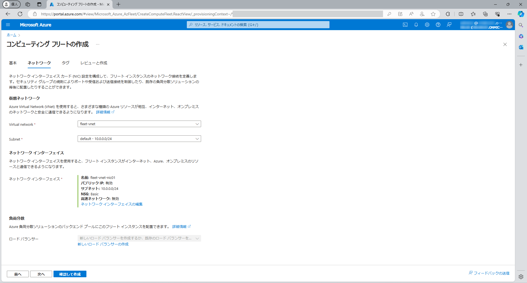Go to the レビューと作成 tab

[94, 63]
